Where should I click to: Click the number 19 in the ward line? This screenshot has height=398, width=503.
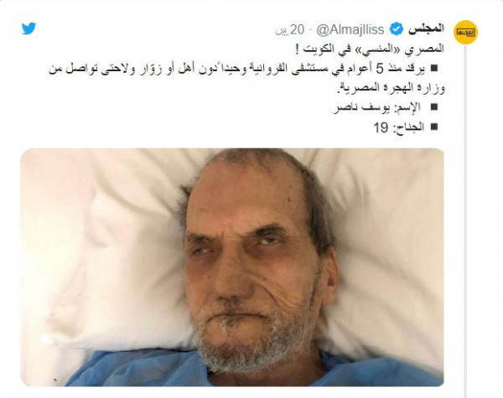[381, 127]
